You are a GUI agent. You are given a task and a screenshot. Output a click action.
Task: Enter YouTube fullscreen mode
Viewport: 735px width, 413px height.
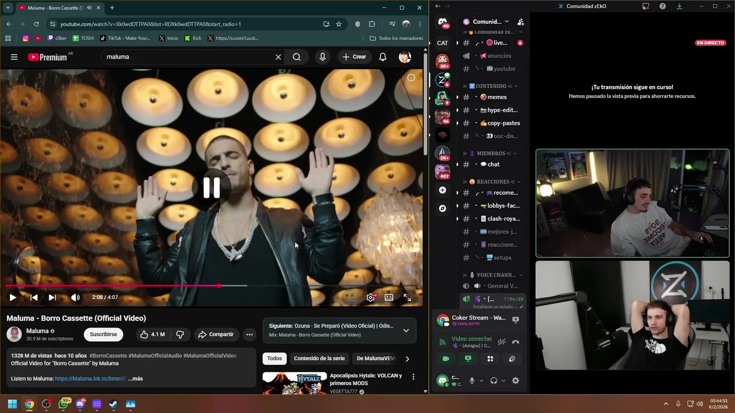pos(407,297)
